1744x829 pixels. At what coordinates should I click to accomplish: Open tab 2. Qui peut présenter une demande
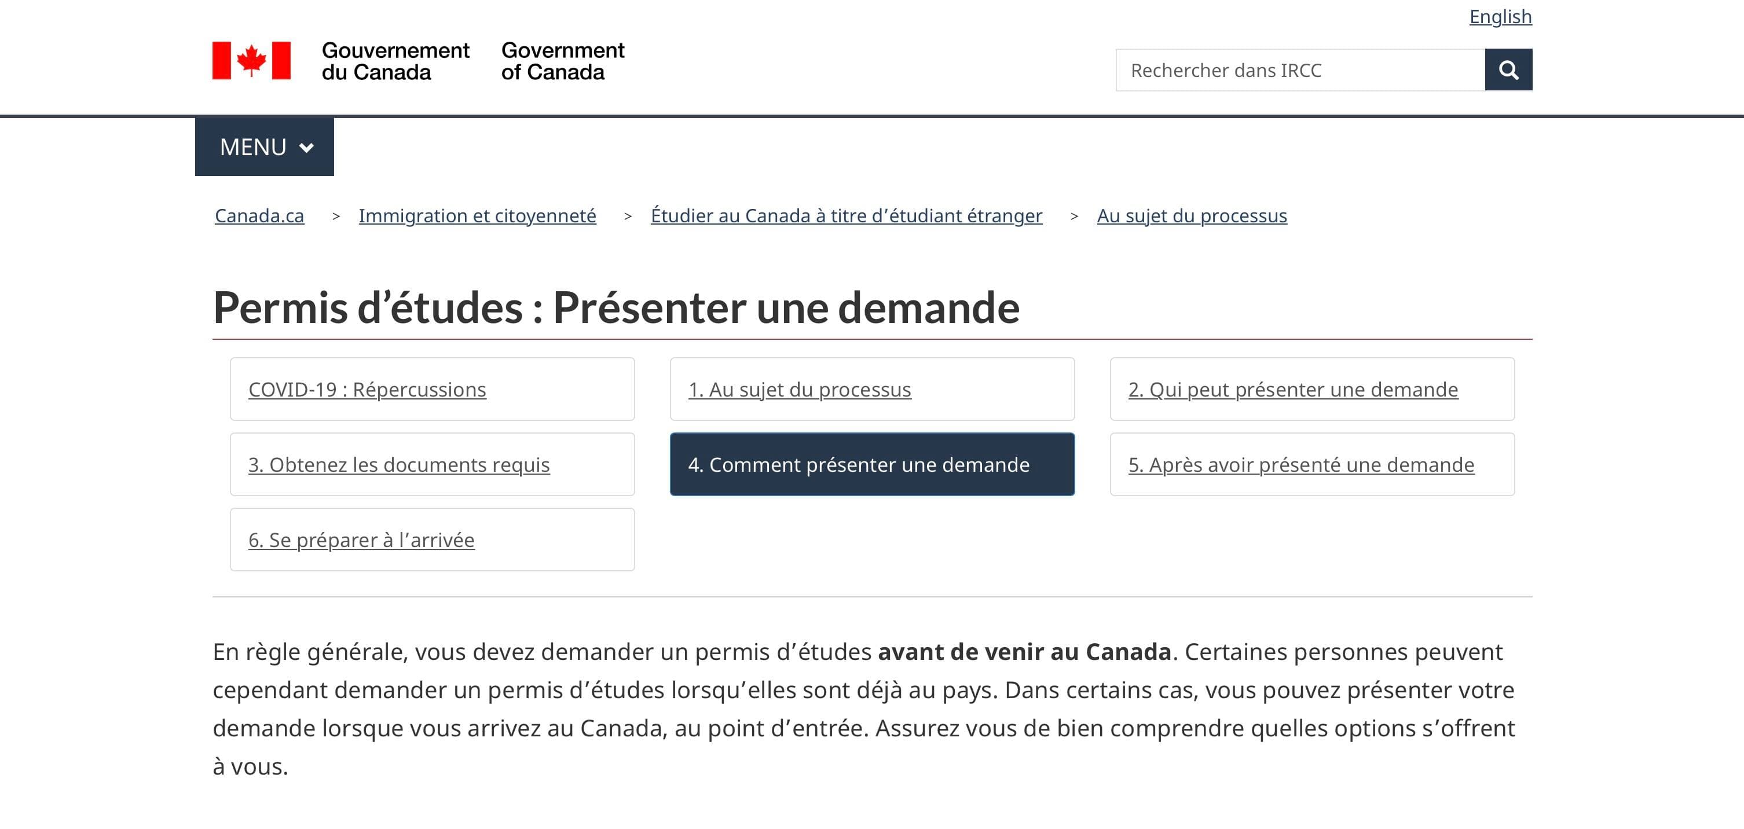pos(1292,390)
